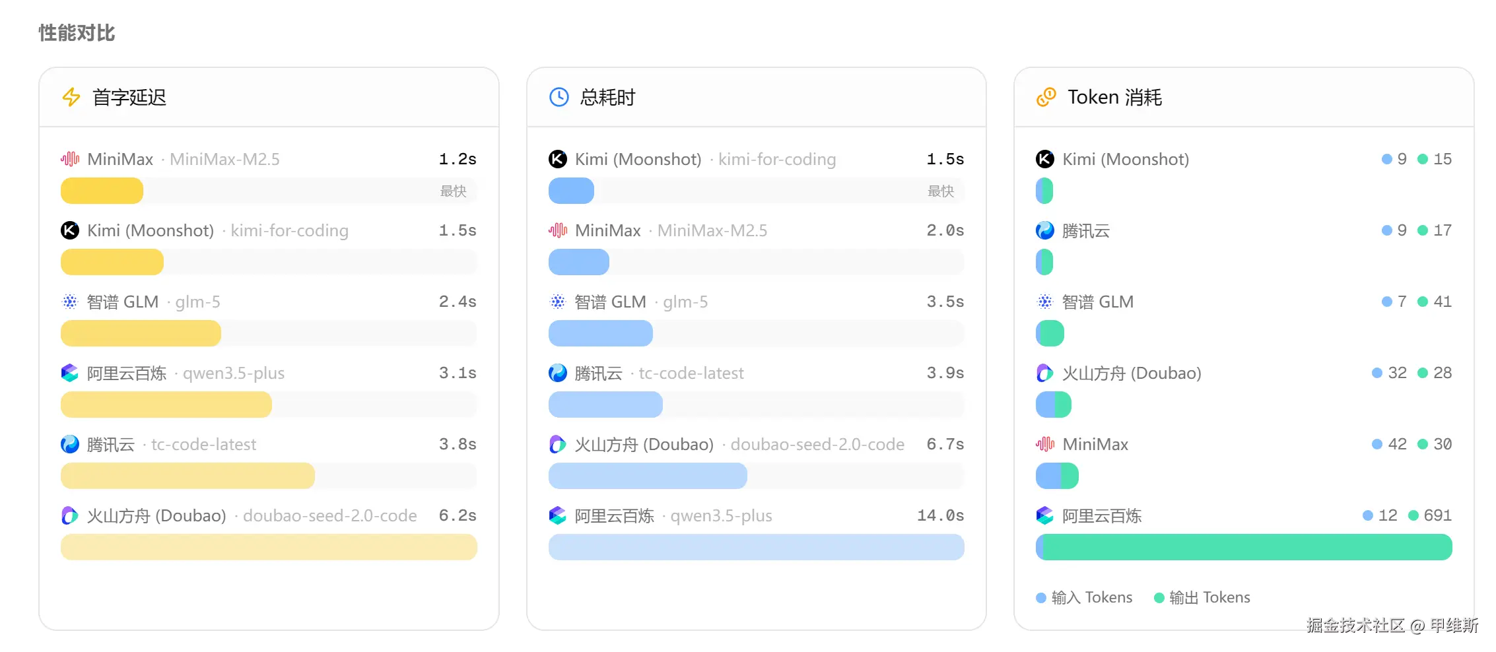Click the 输出 Tokens legend item

1202,597
